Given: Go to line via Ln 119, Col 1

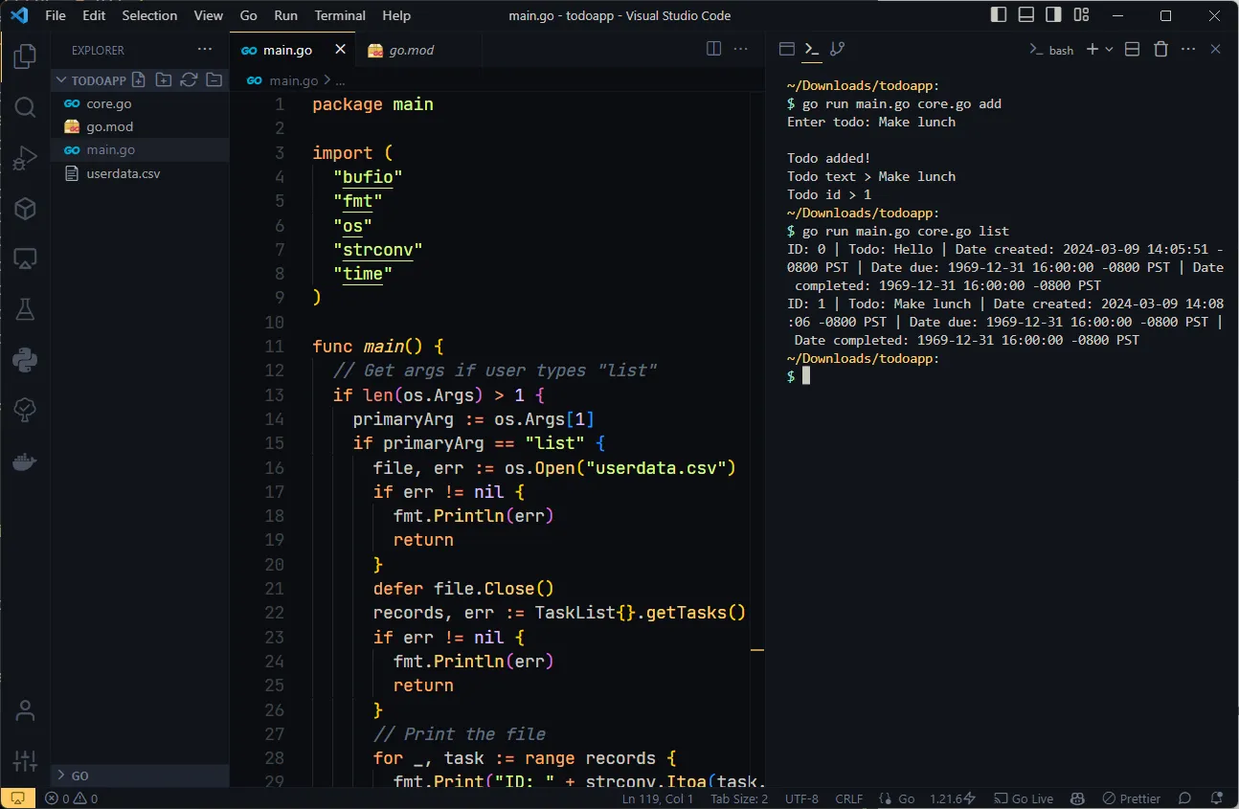Looking at the screenshot, I should coord(658,798).
